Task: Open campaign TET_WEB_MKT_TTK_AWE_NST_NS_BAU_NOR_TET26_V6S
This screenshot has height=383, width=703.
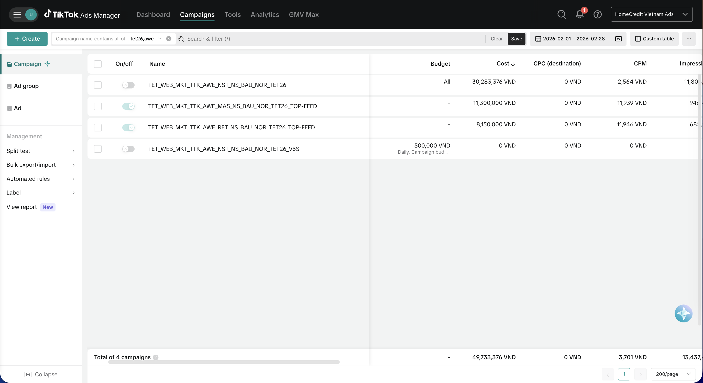Action: 224,149
